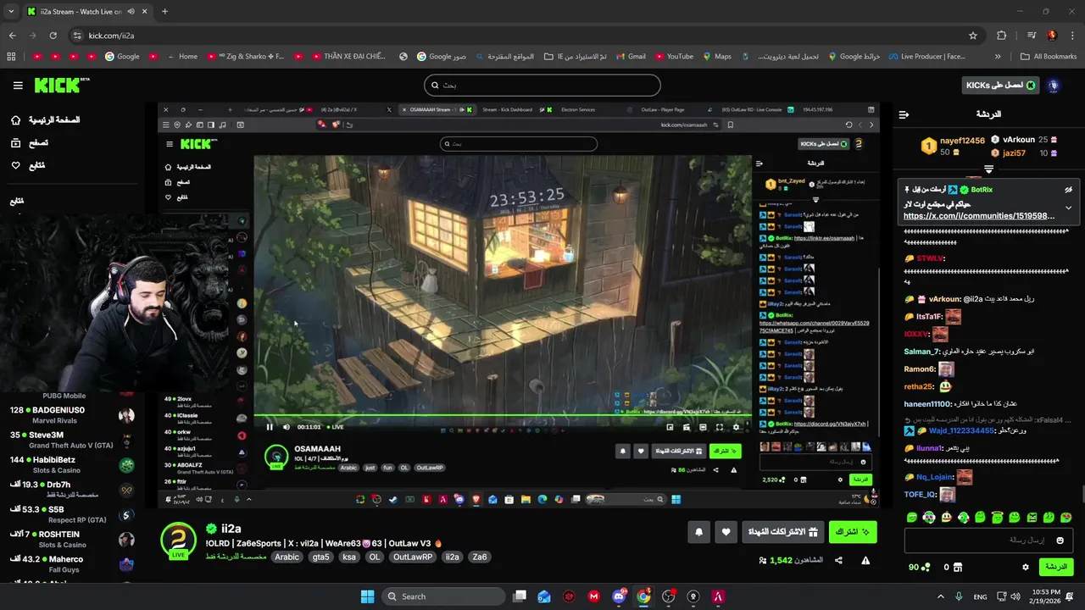Click the chat message input box
The height and width of the screenshot is (610, 1085).
click(x=989, y=540)
